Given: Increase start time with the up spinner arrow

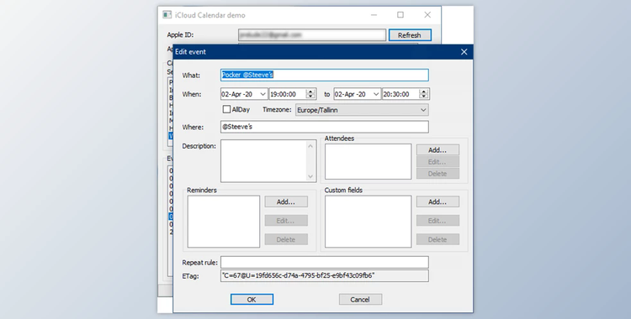Looking at the screenshot, I should [x=310, y=92].
